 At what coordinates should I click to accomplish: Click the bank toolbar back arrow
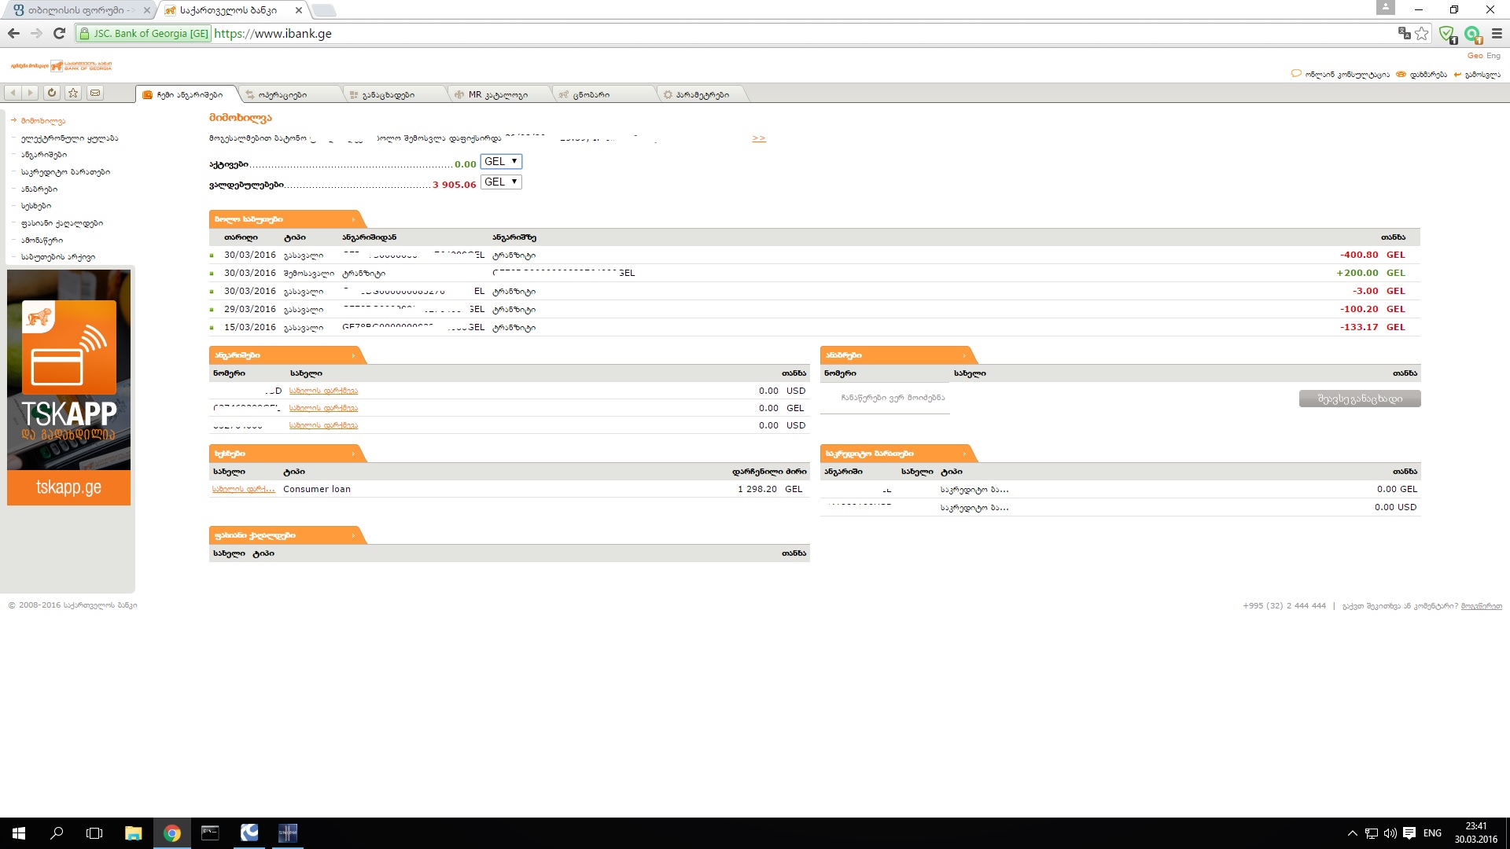13,93
